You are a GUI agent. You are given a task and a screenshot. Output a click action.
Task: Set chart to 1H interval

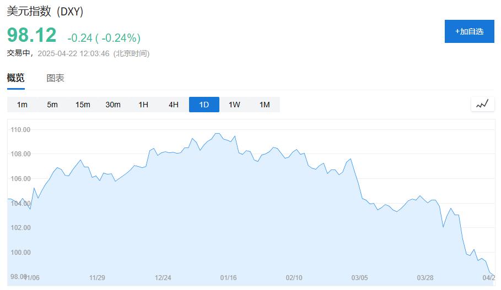click(x=143, y=105)
